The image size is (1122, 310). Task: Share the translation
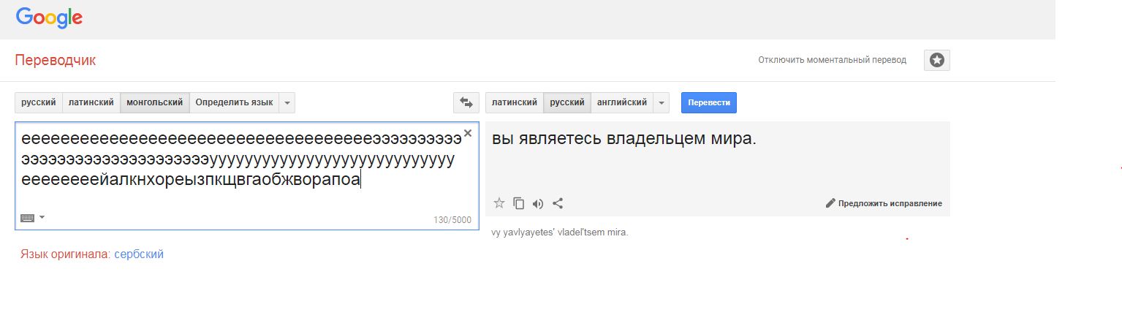tap(558, 203)
